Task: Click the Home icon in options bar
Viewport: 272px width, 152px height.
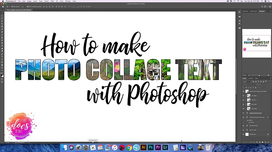Action: pos(3,6)
